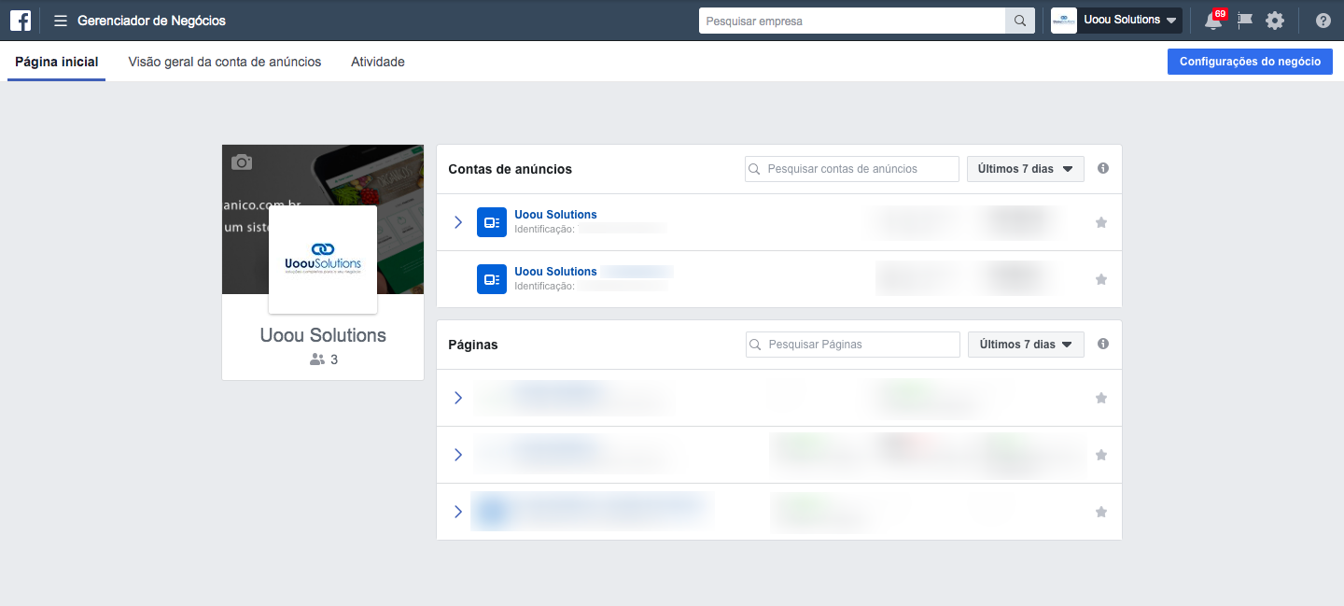
Task: Click the flag pages icon in the top bar
Action: [1244, 21]
